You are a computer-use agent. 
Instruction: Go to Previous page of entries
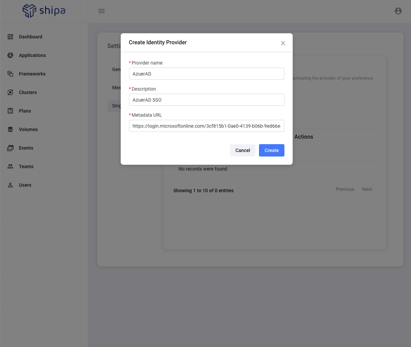click(345, 189)
